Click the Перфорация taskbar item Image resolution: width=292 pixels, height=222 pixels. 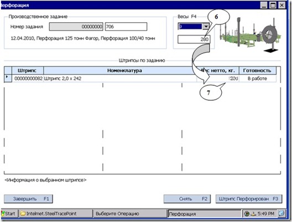tap(205, 214)
